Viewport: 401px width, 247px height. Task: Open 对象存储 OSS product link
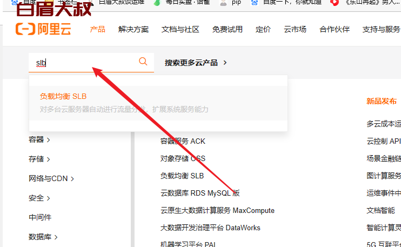tap(183, 158)
